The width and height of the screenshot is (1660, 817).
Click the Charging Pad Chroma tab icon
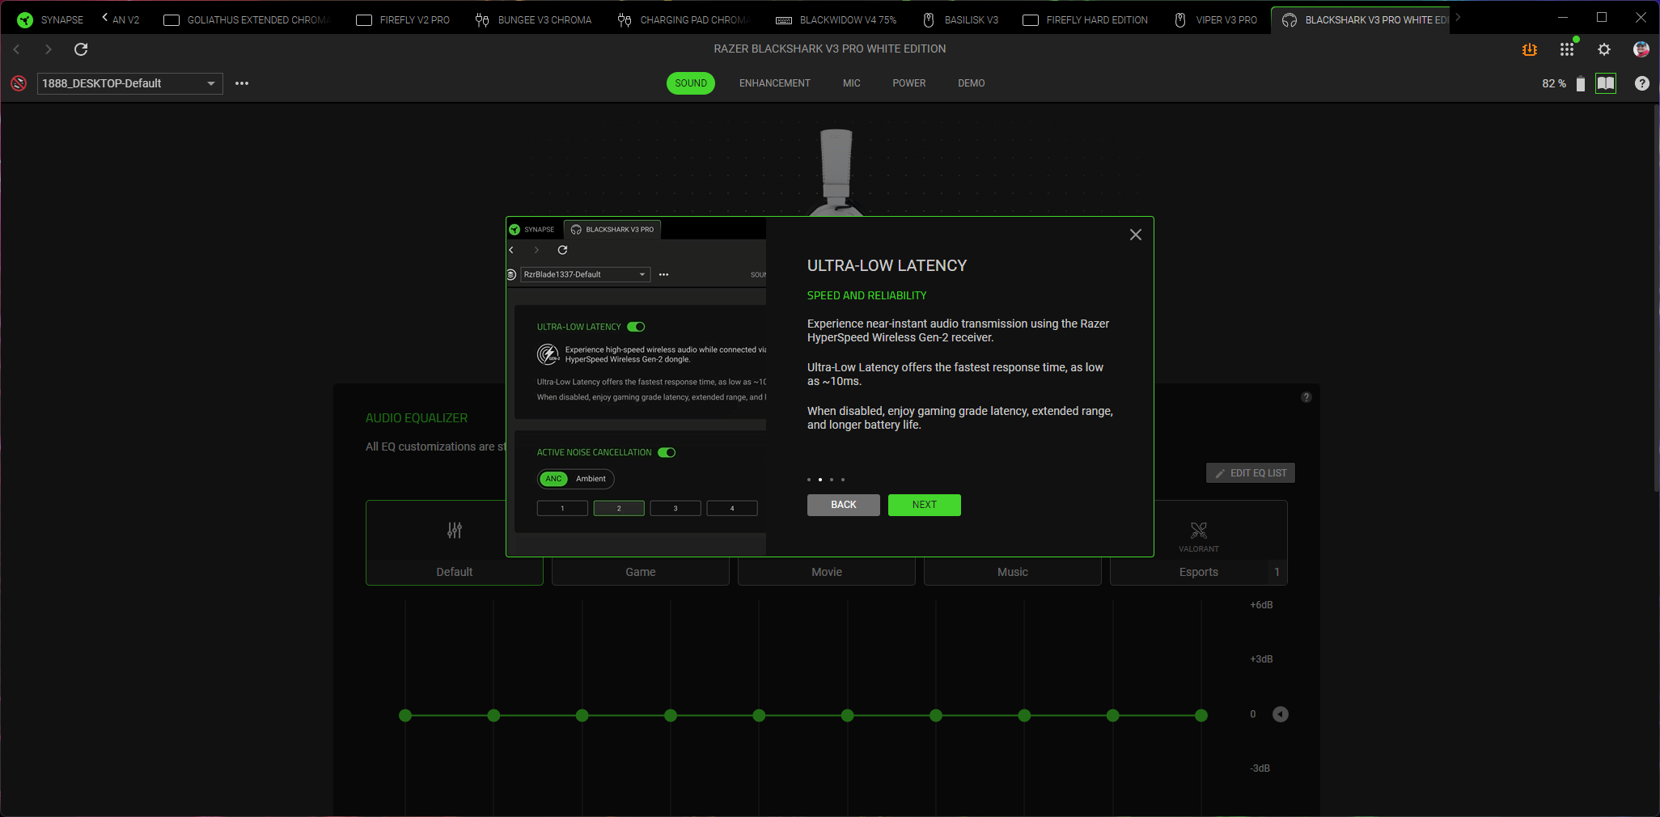625,19
